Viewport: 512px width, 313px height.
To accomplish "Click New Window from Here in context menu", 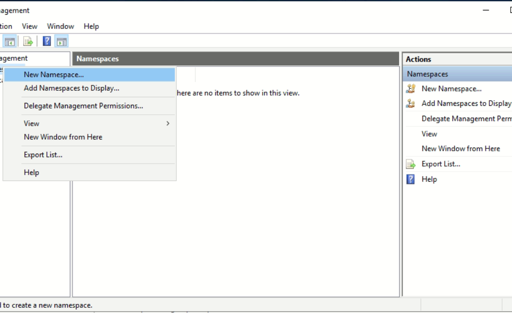I will [63, 137].
